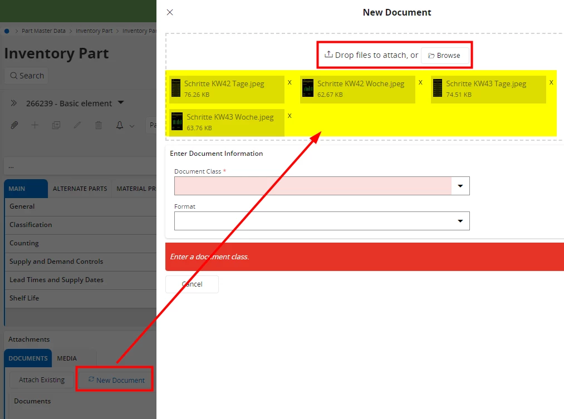Click the Cancel button
Image resolution: width=564 pixels, height=419 pixels.
[x=192, y=284]
